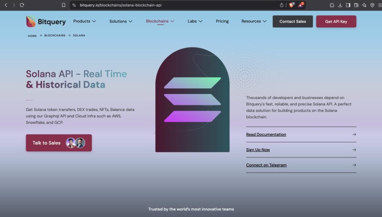This screenshot has width=382, height=217.
Task: Open the Brave Wallet icon
Action: click(x=356, y=5)
